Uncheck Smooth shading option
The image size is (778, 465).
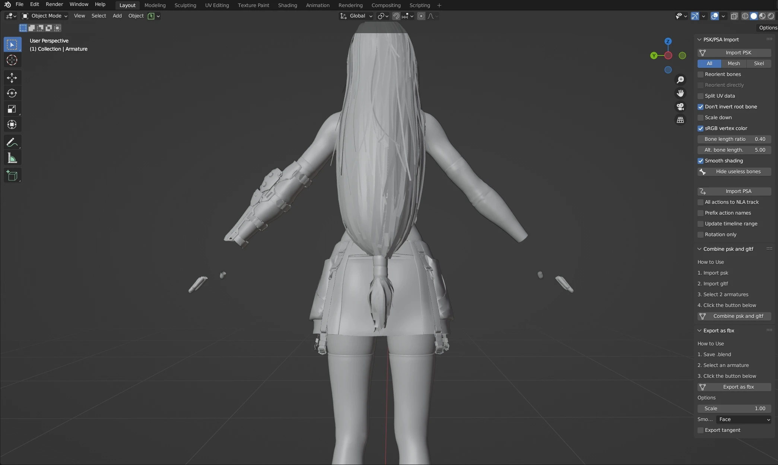click(701, 161)
